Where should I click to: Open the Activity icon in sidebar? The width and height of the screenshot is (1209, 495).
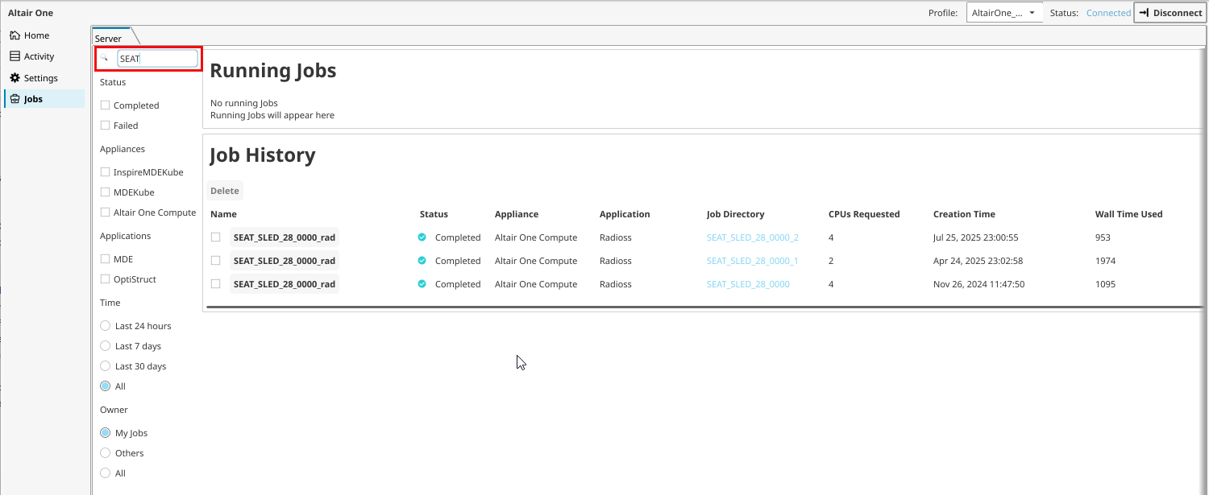pyautogui.click(x=15, y=56)
